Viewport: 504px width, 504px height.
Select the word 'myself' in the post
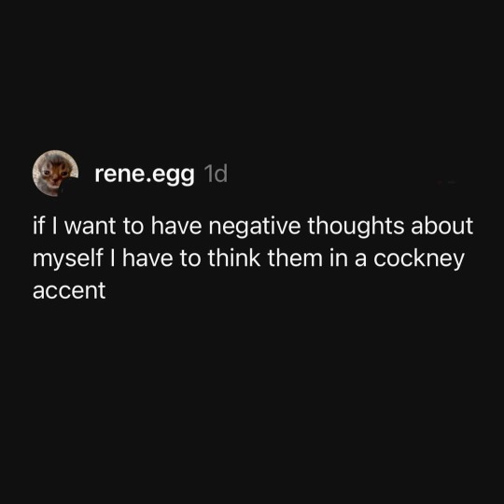[x=68, y=259]
